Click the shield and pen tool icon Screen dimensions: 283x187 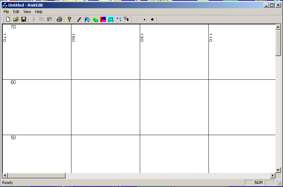126,19
